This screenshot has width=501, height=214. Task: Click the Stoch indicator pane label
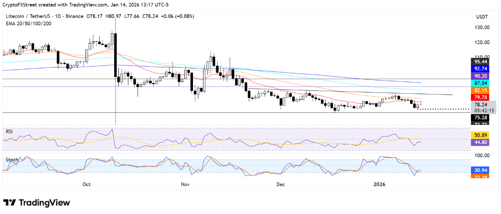click(11, 159)
